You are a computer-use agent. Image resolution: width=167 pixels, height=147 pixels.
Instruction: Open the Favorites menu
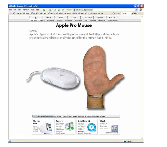pos(26,10)
